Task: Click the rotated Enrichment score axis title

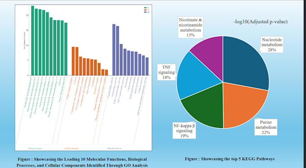Action: (24, 40)
